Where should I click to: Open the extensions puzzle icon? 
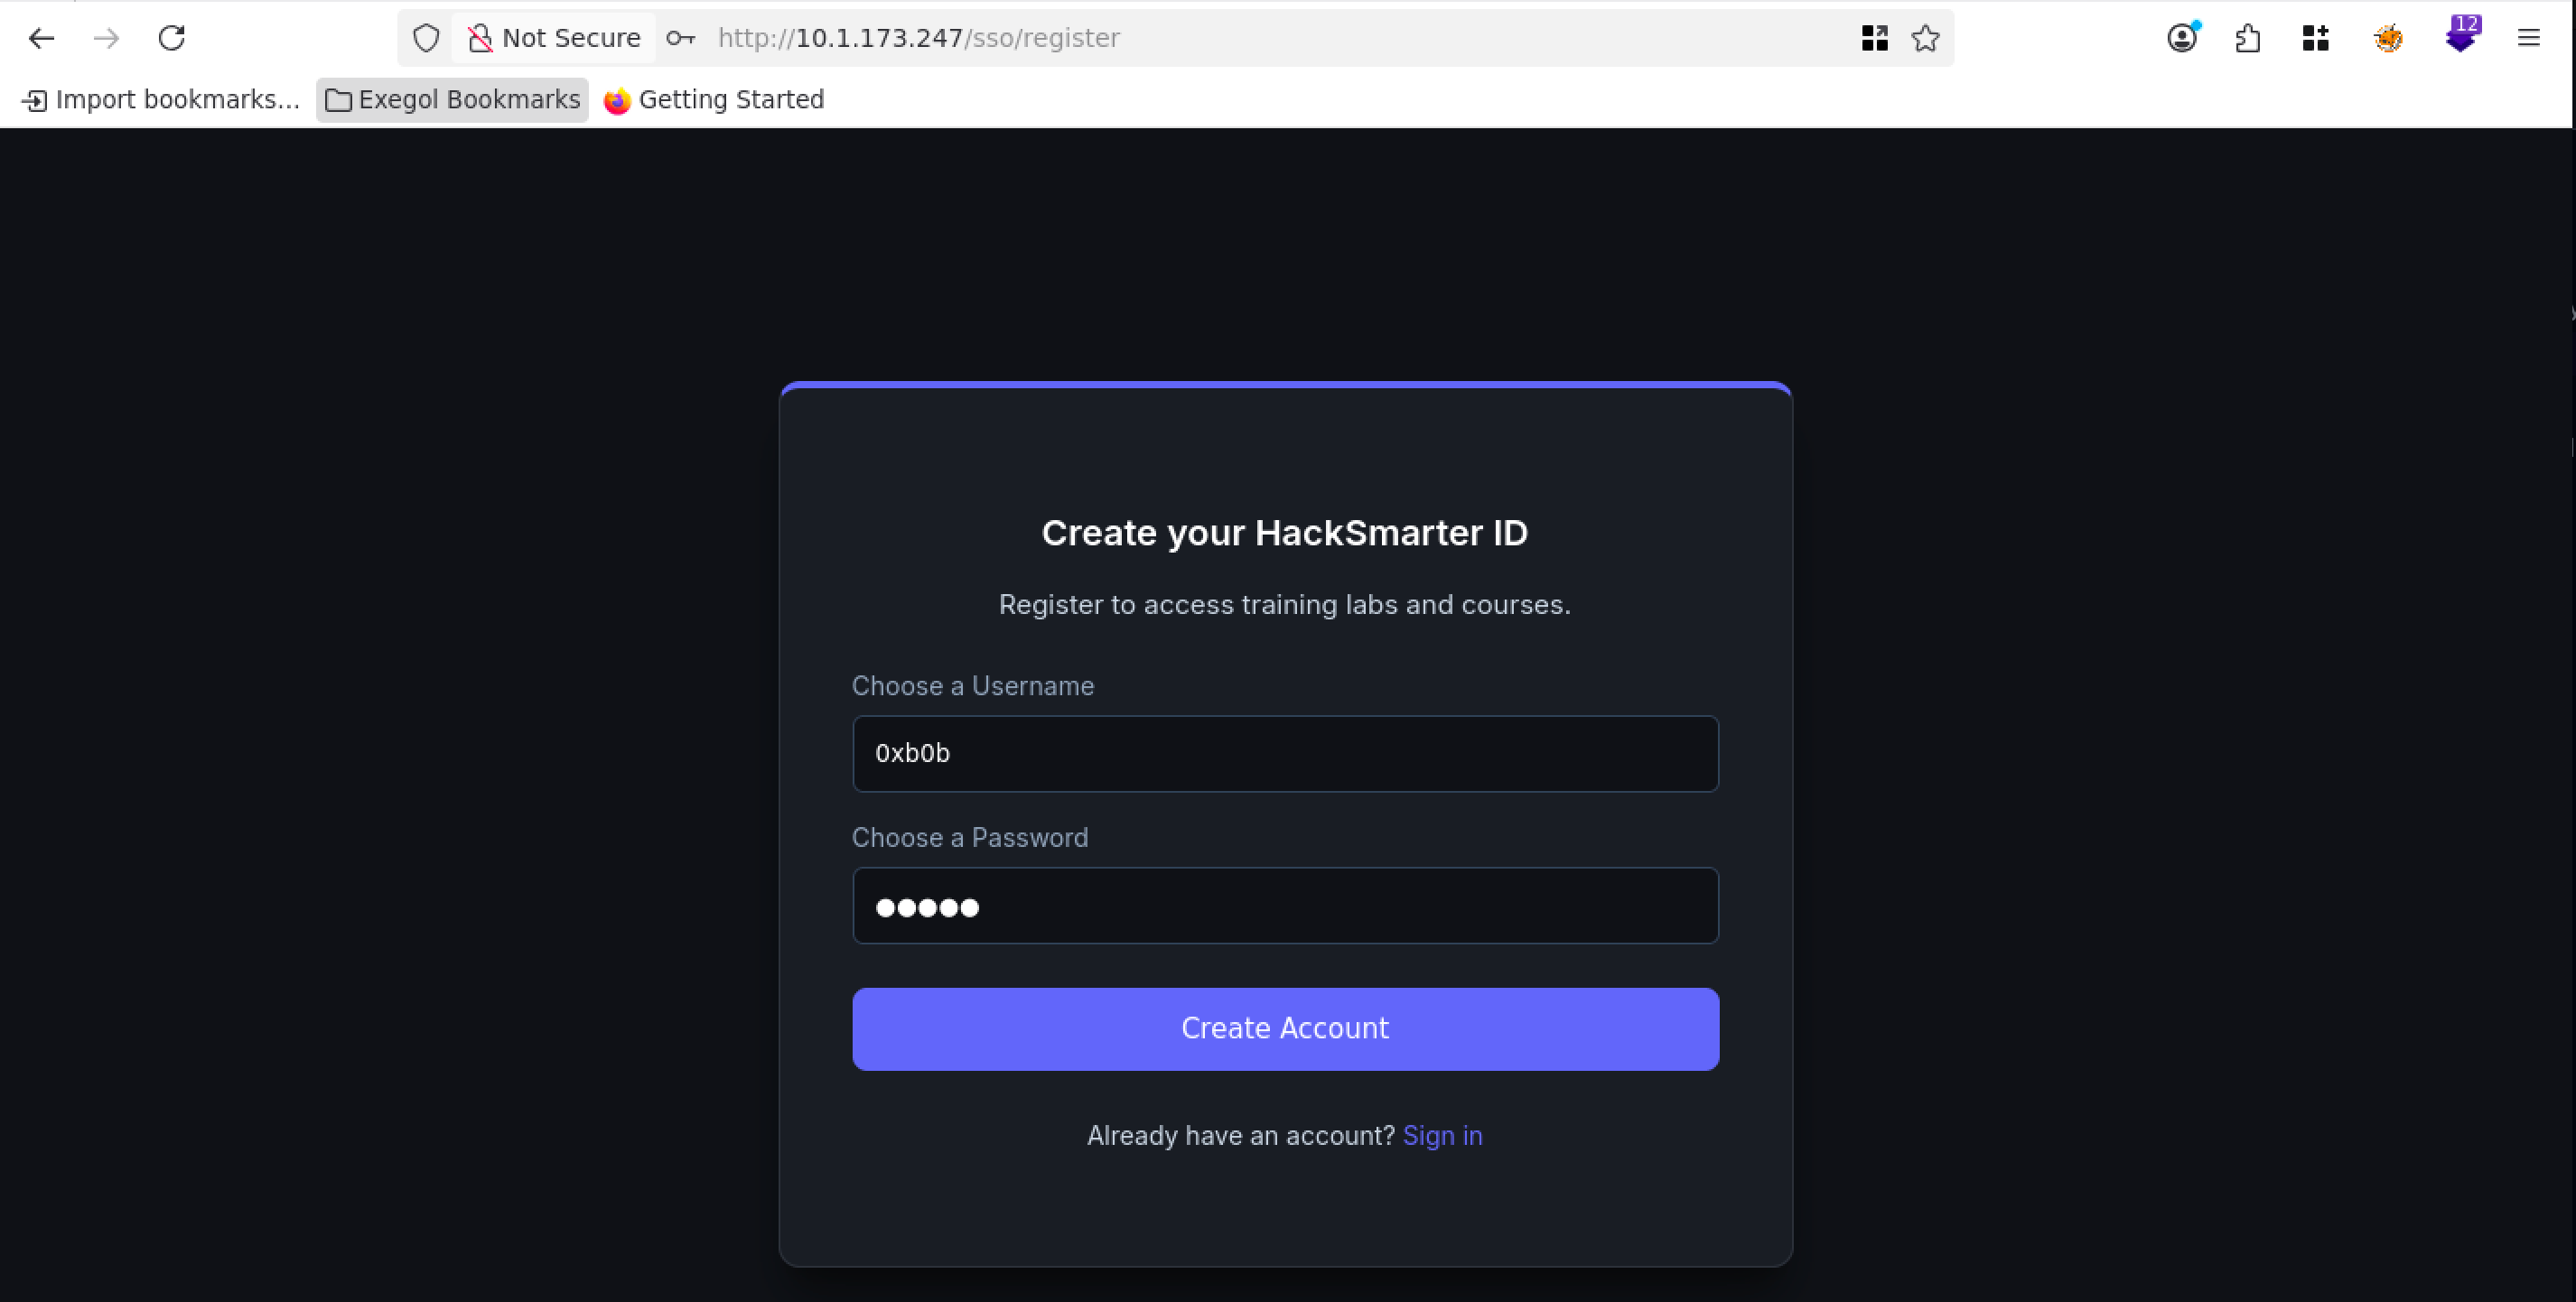tap(2248, 38)
